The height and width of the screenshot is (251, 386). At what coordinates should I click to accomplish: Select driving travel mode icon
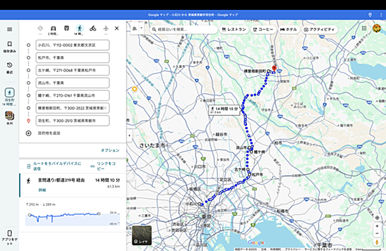53,28
